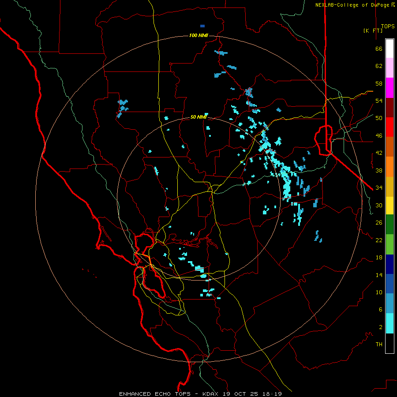Click the '46' legend value

pos(379,135)
